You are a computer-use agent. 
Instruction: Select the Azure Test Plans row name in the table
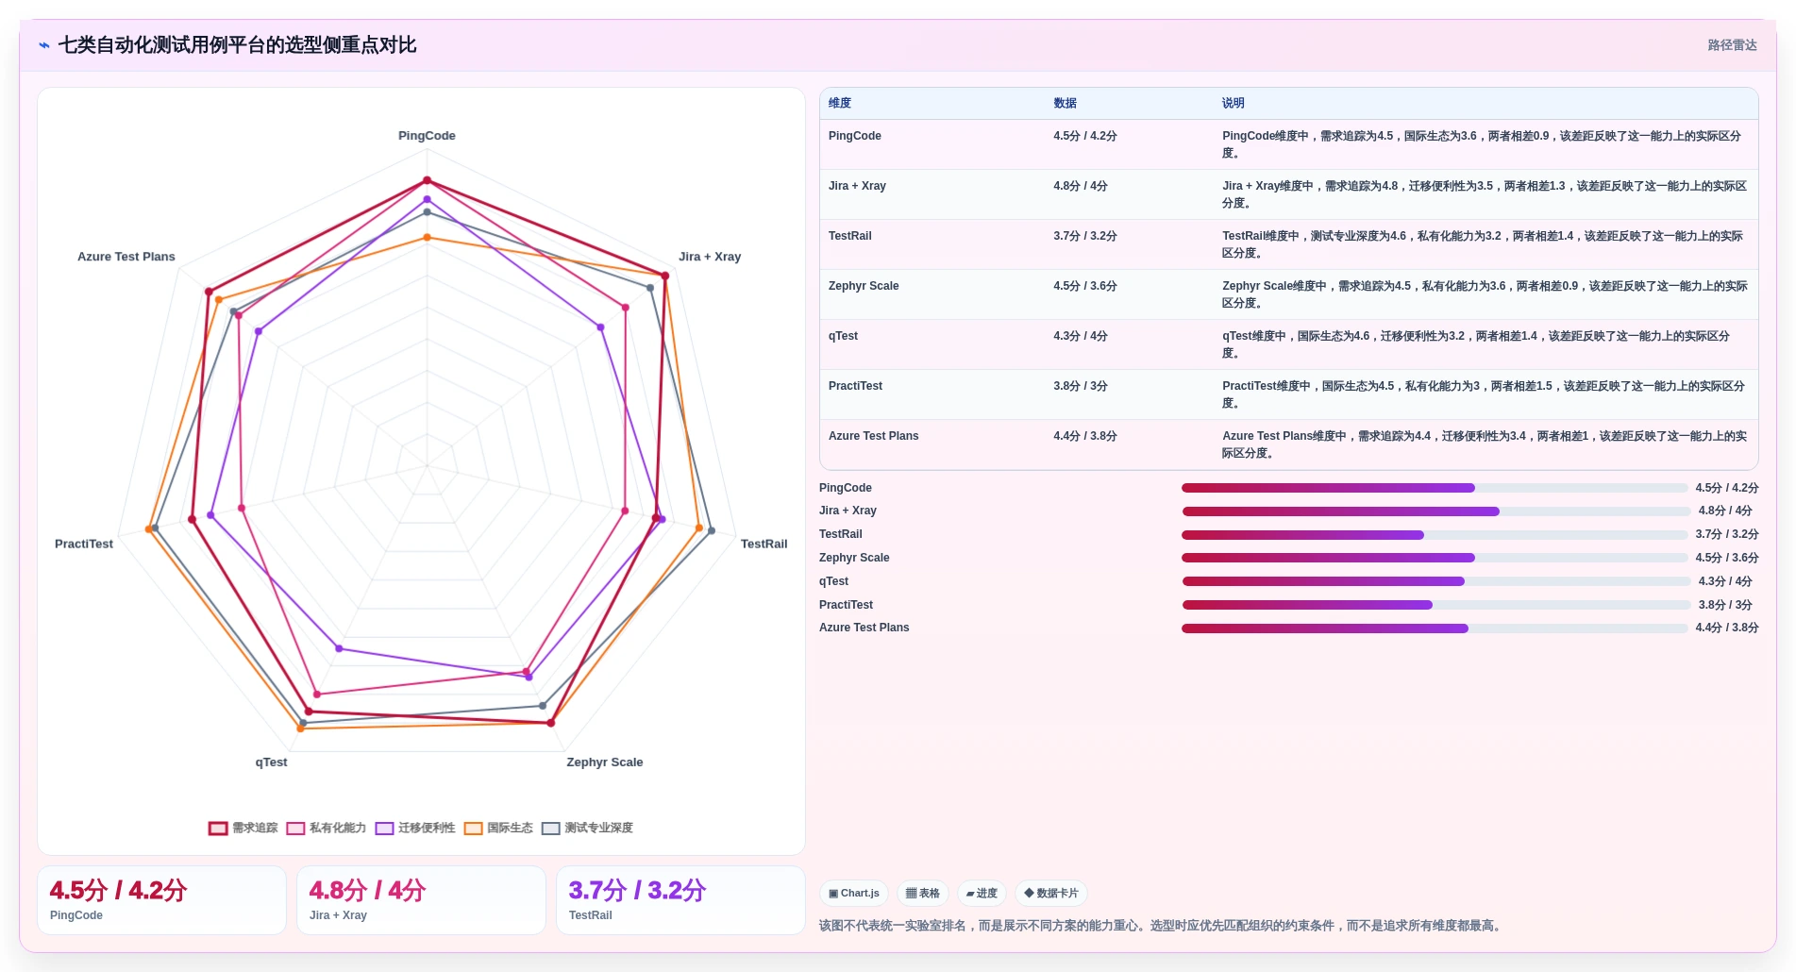[x=874, y=436]
